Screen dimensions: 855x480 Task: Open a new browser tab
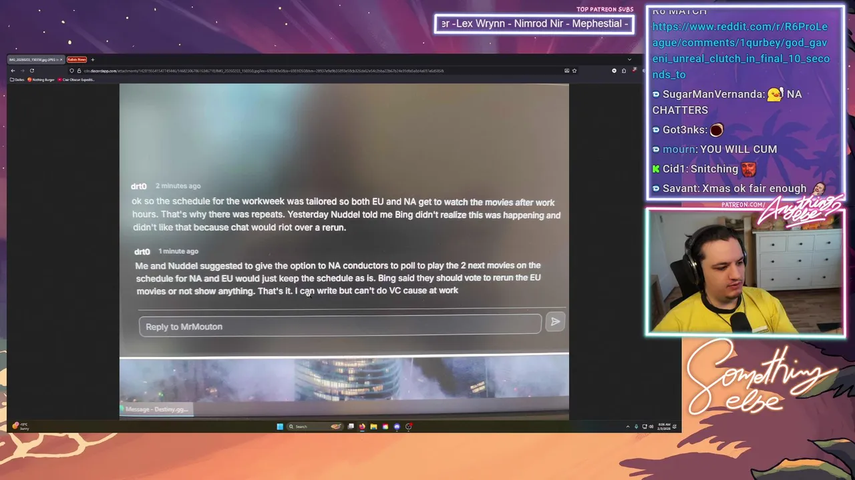[x=93, y=59]
